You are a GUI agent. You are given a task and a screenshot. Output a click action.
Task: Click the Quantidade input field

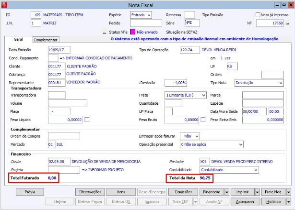(x=173, y=103)
